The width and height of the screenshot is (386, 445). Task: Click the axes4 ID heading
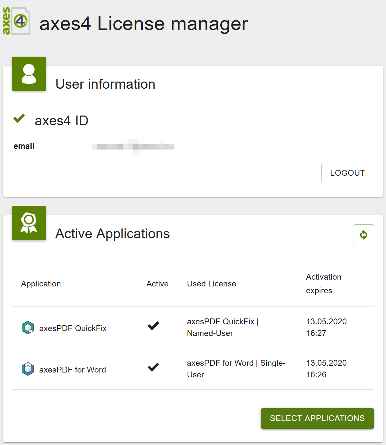[x=62, y=121]
